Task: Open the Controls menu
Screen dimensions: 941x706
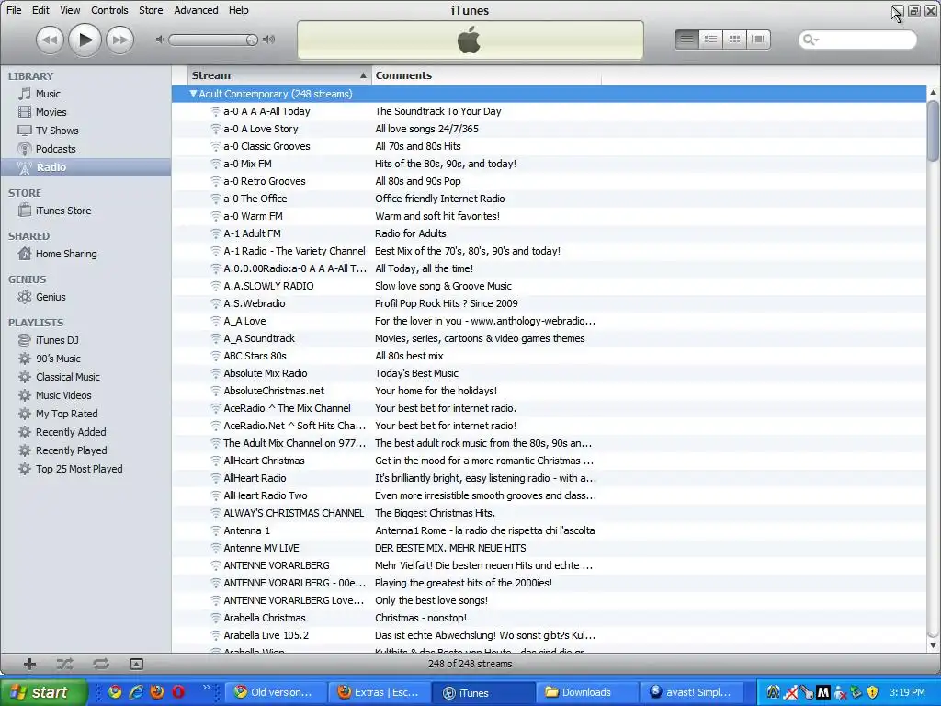Action: pos(110,10)
